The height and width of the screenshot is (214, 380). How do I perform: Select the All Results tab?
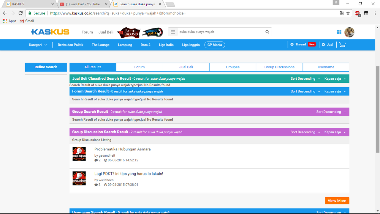tap(93, 67)
